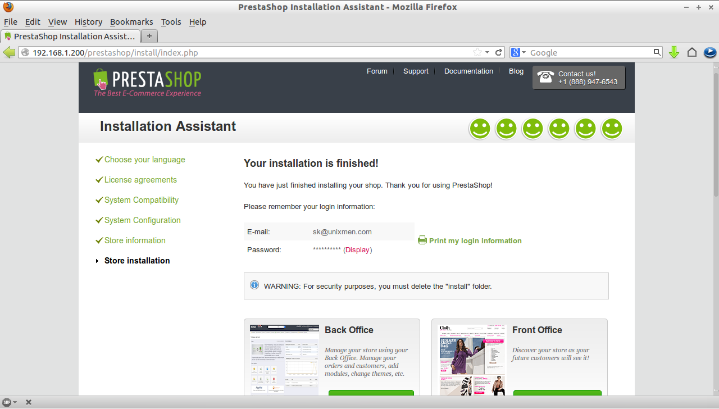This screenshot has width=719, height=409.
Task: Click the first green smiley face
Action: click(x=480, y=129)
